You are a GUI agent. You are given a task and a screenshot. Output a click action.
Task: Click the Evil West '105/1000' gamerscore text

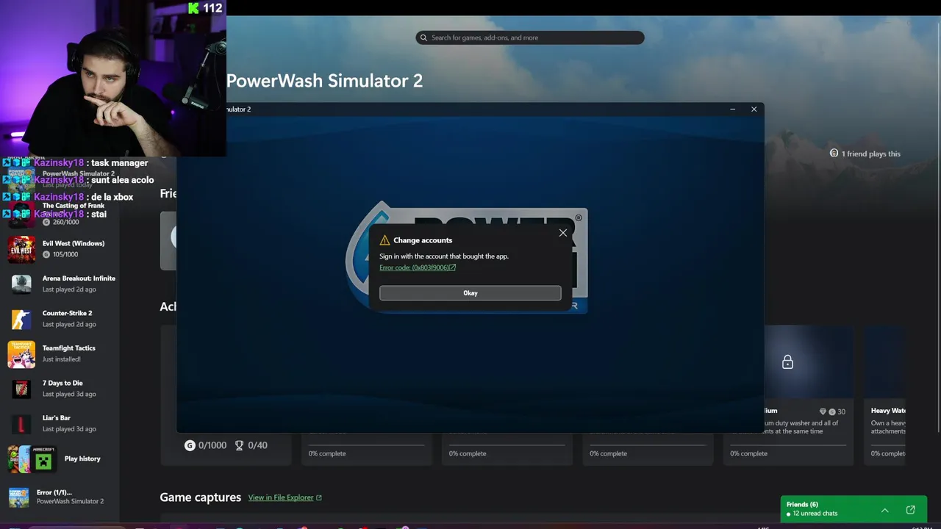[65, 254]
